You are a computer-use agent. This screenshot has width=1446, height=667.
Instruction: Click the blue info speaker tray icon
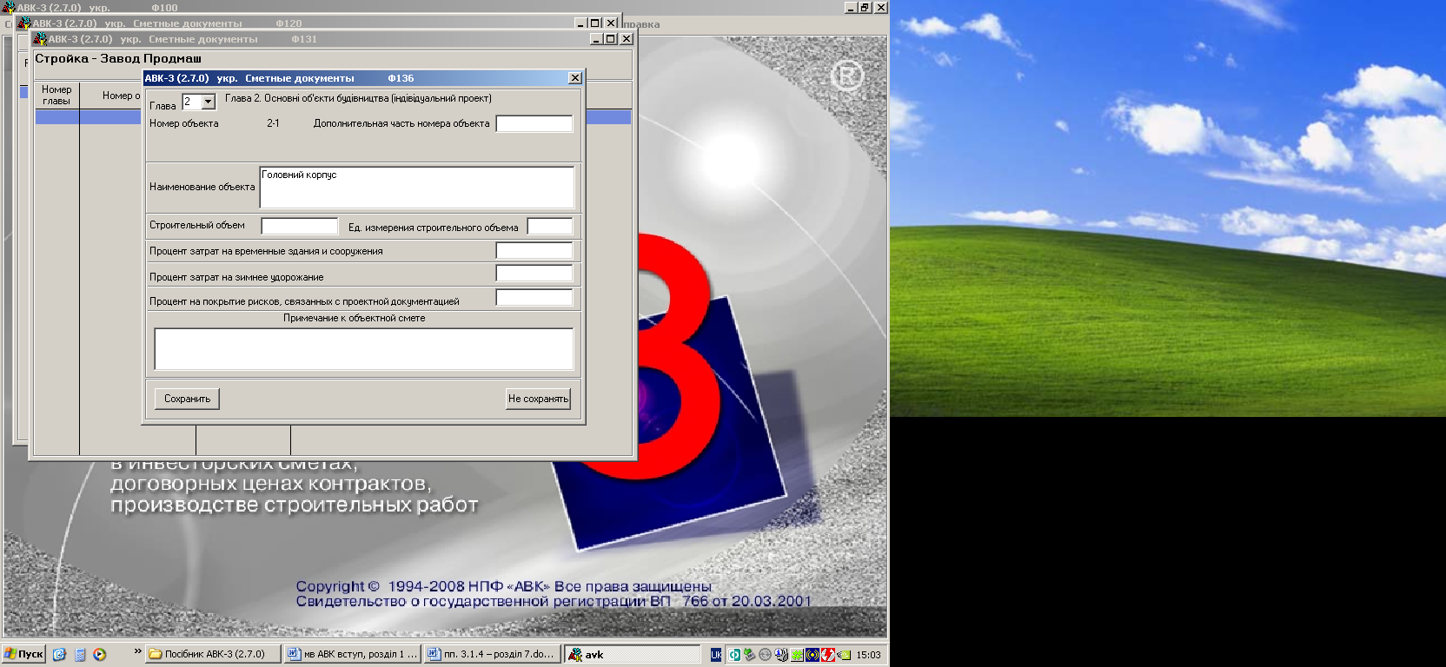click(781, 655)
